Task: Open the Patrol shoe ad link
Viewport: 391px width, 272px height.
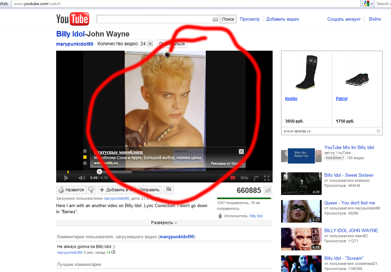Action: (341, 98)
